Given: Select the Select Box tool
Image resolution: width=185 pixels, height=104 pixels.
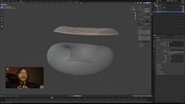Looking at the screenshot, I should 2,8.
